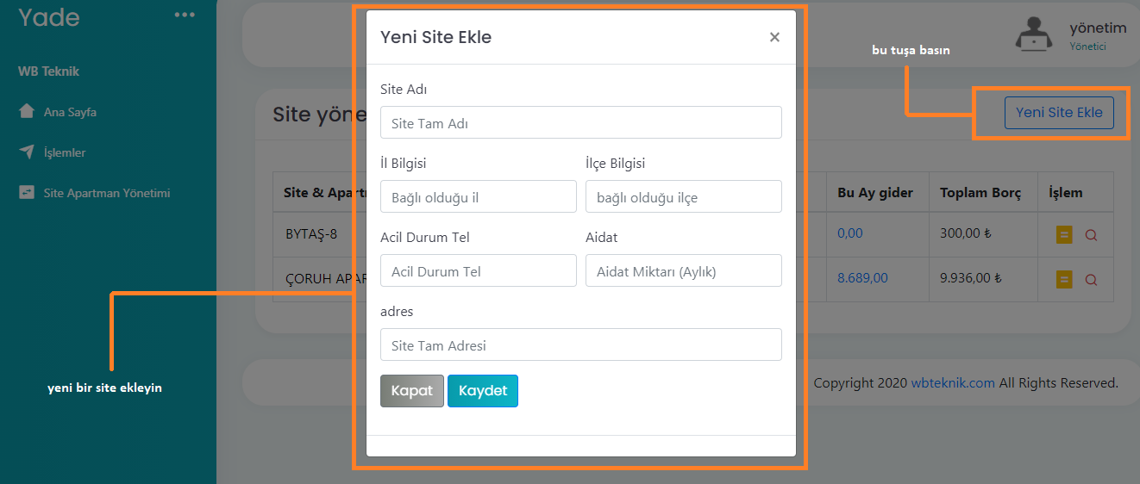Click the yellow detail icon in BYTAŞ-8 row
Screen dimensions: 1140x484
[1064, 234]
